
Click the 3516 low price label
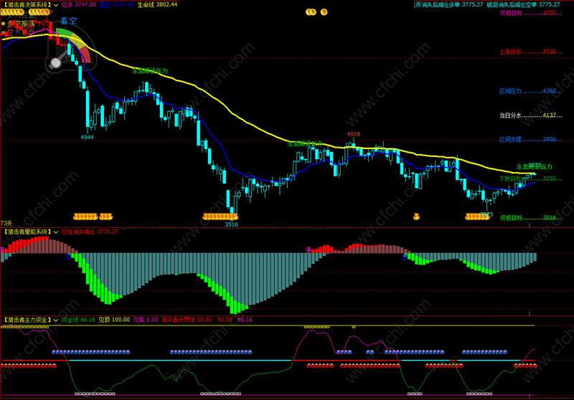[231, 224]
